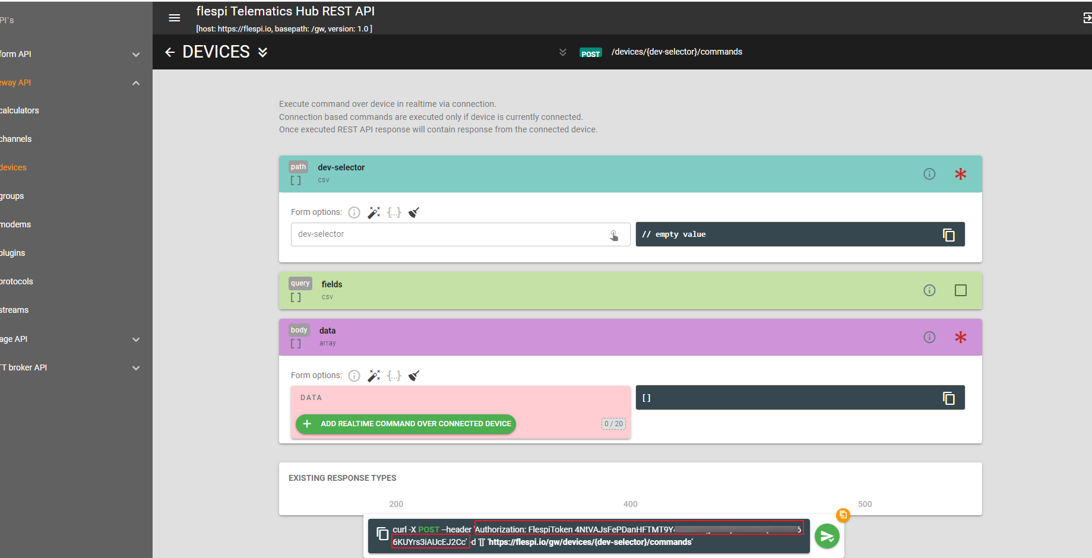Show info for dev-selector parameter
The height and width of the screenshot is (558, 1092).
pyautogui.click(x=929, y=174)
